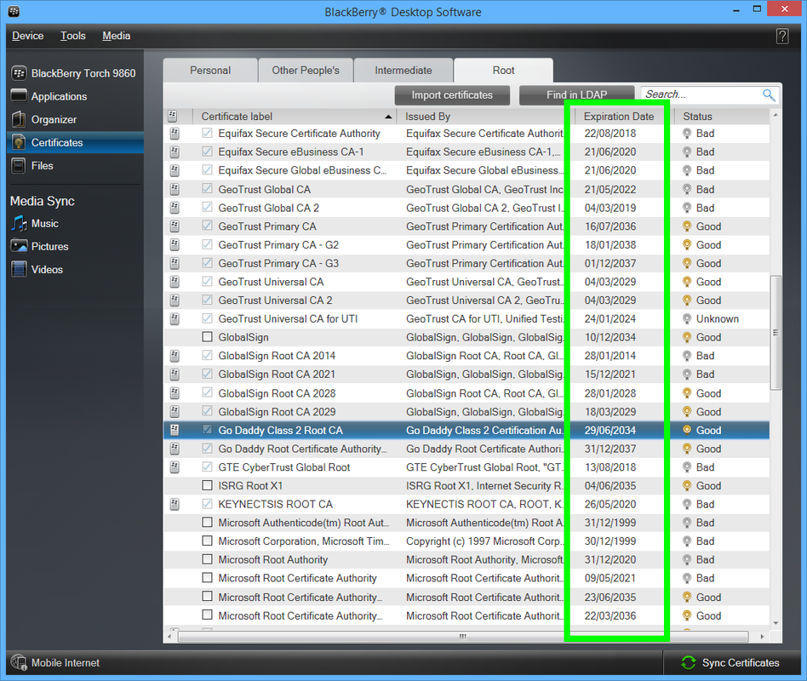This screenshot has width=807, height=681.
Task: Click device icon for GlobalSign Root CA 2028
Action: coord(175,393)
